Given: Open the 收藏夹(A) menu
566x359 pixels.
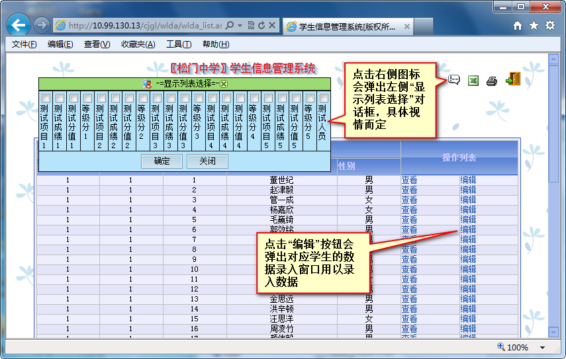Looking at the screenshot, I should click(138, 44).
